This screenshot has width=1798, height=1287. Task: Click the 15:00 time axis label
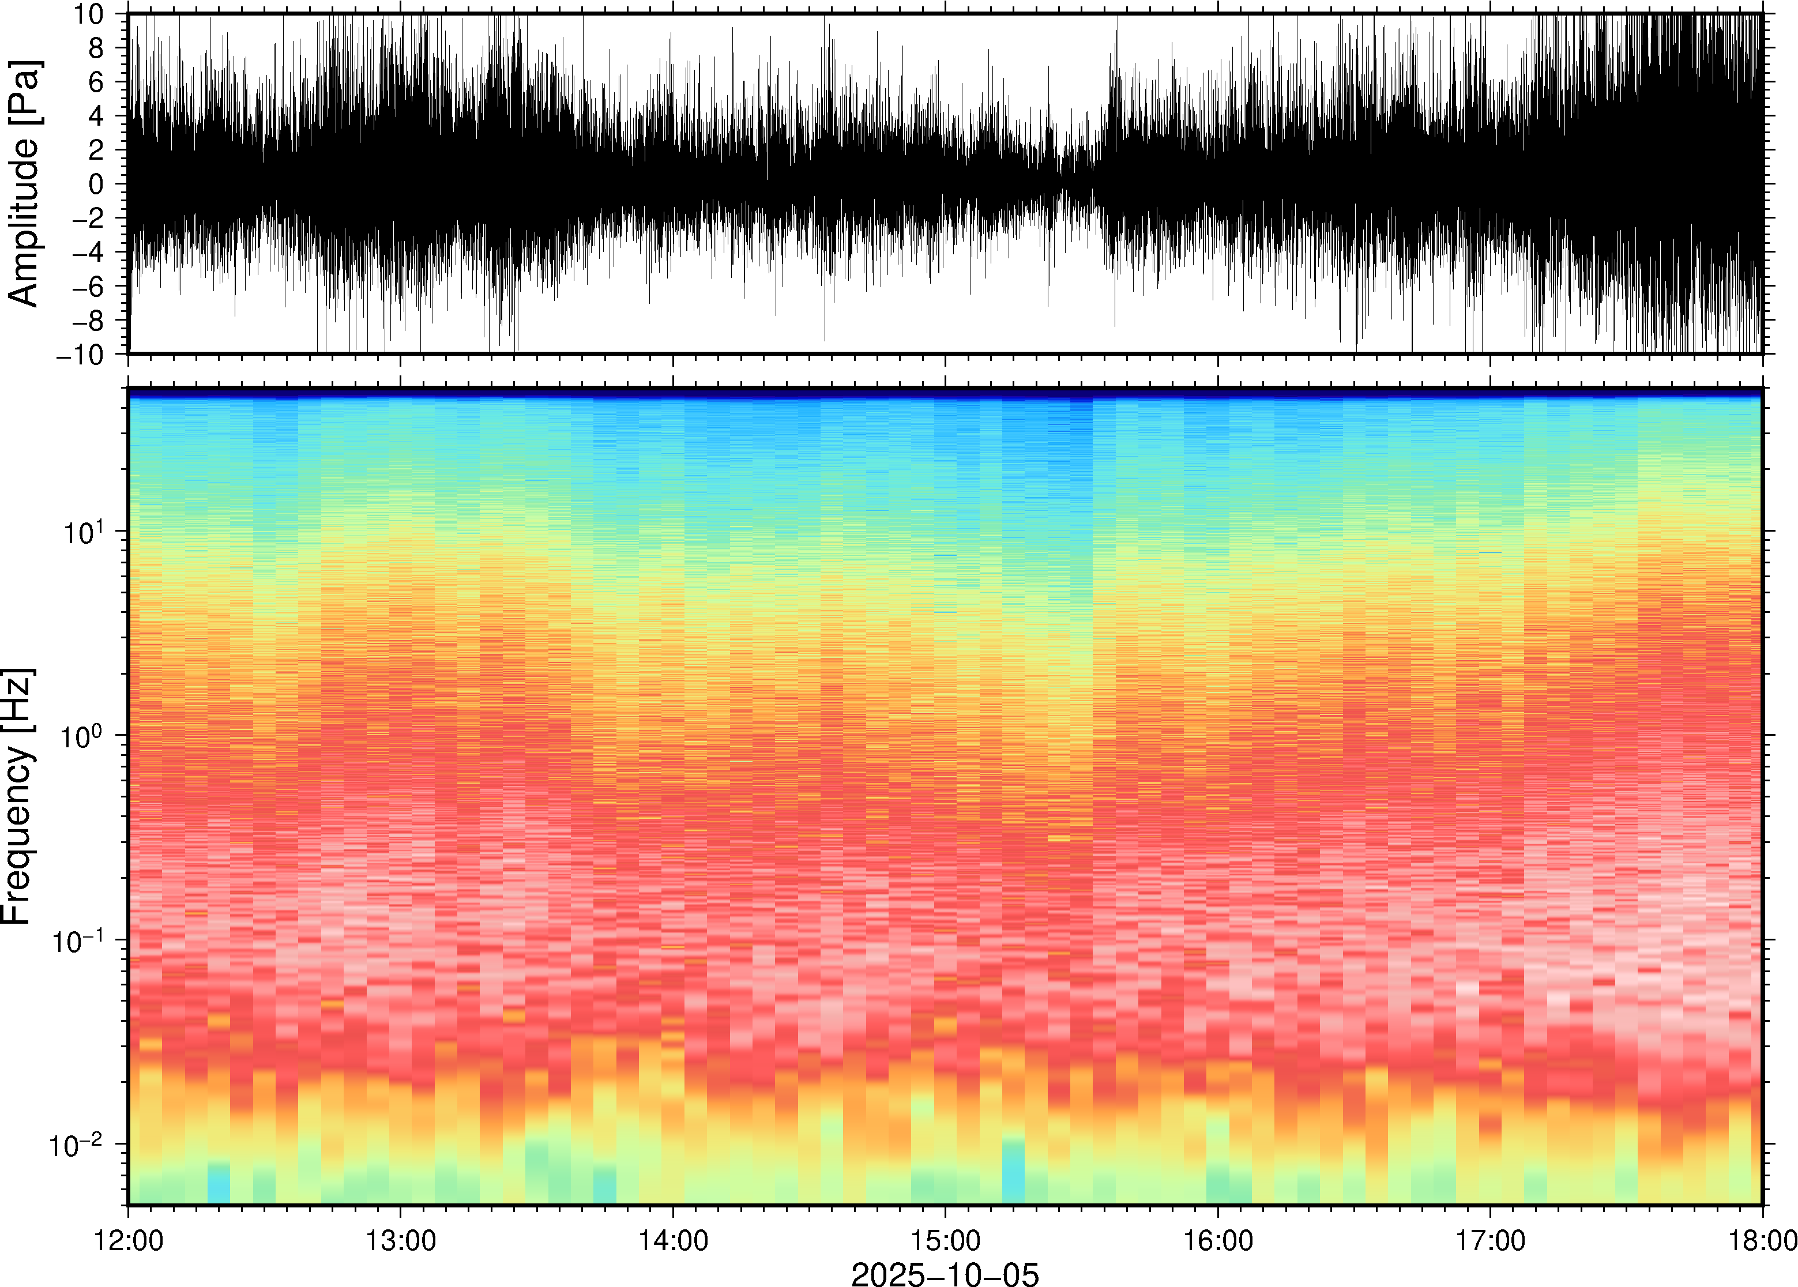[x=945, y=1240]
